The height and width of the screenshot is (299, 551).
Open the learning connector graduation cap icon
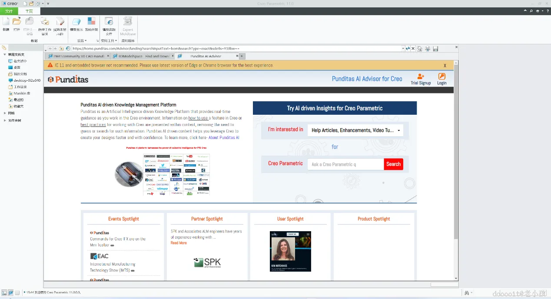(x=537, y=11)
